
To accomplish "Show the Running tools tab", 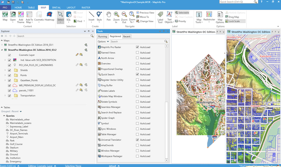I will tap(102, 36).
